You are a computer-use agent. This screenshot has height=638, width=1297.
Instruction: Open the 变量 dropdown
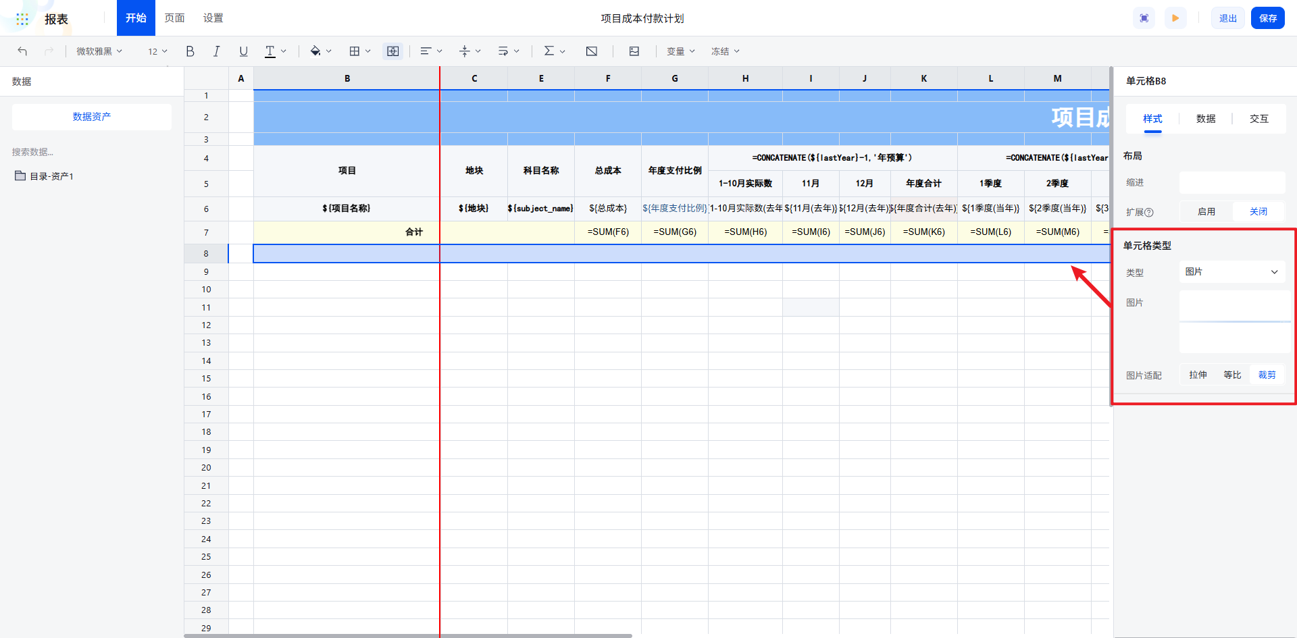click(681, 51)
